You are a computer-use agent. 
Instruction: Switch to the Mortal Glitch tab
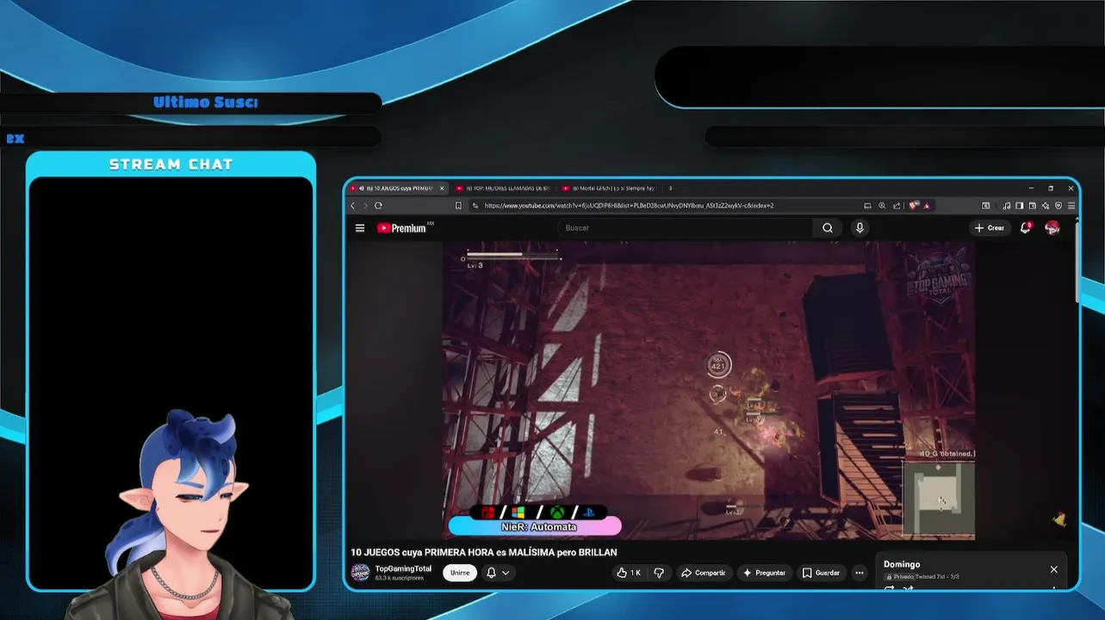coord(609,188)
